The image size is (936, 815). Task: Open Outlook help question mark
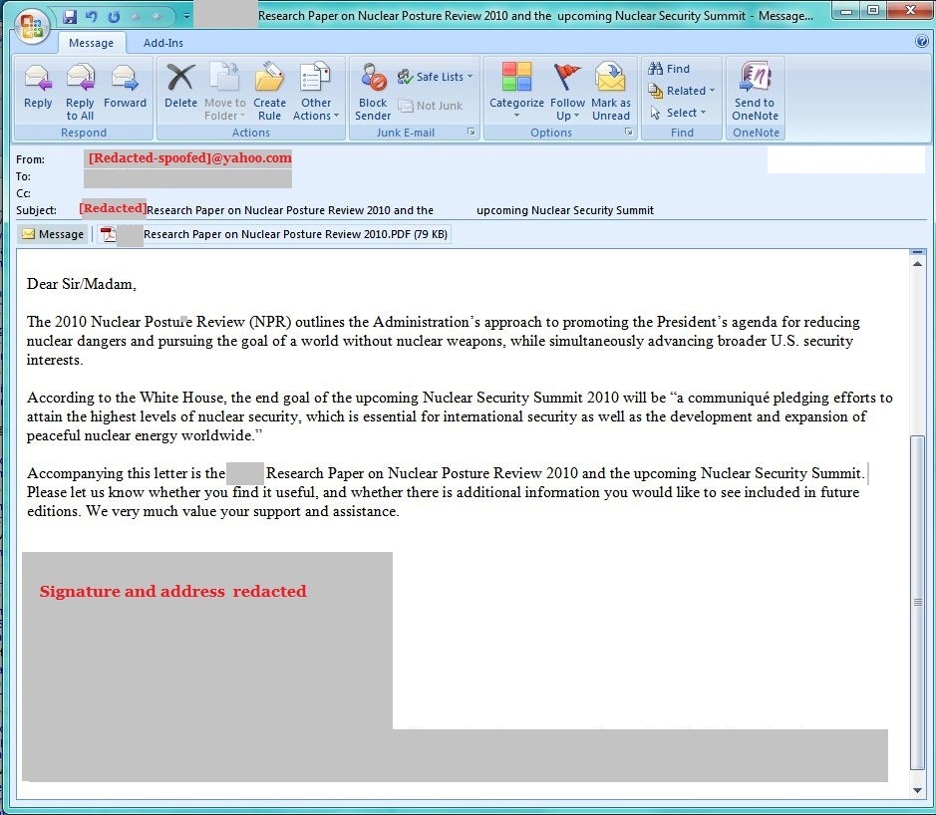click(x=922, y=41)
